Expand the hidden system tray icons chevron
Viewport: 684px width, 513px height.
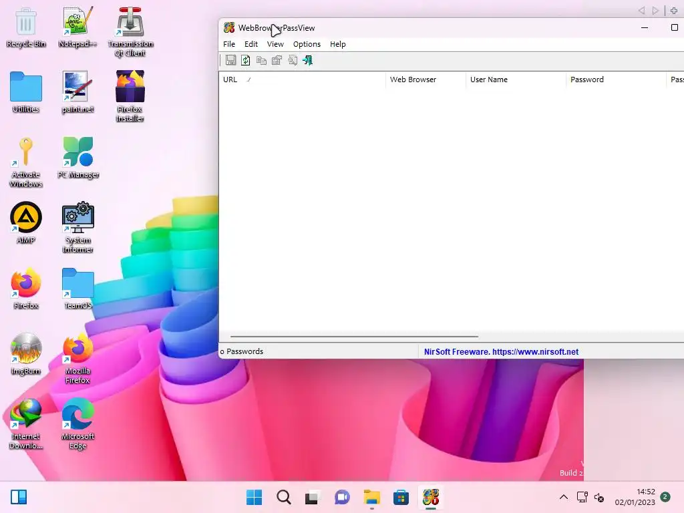click(x=564, y=497)
